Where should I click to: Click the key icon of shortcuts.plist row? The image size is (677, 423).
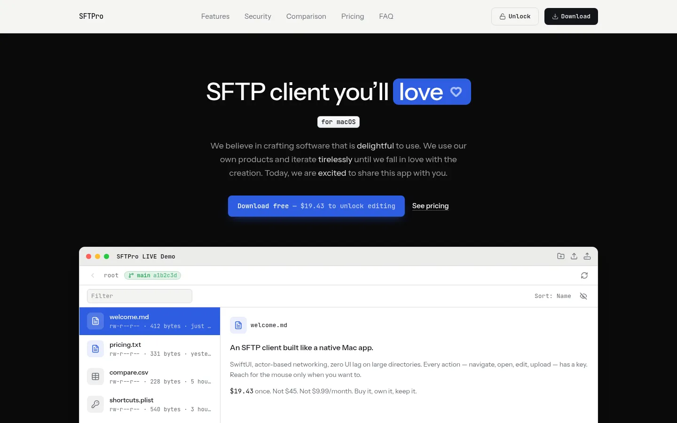(95, 404)
